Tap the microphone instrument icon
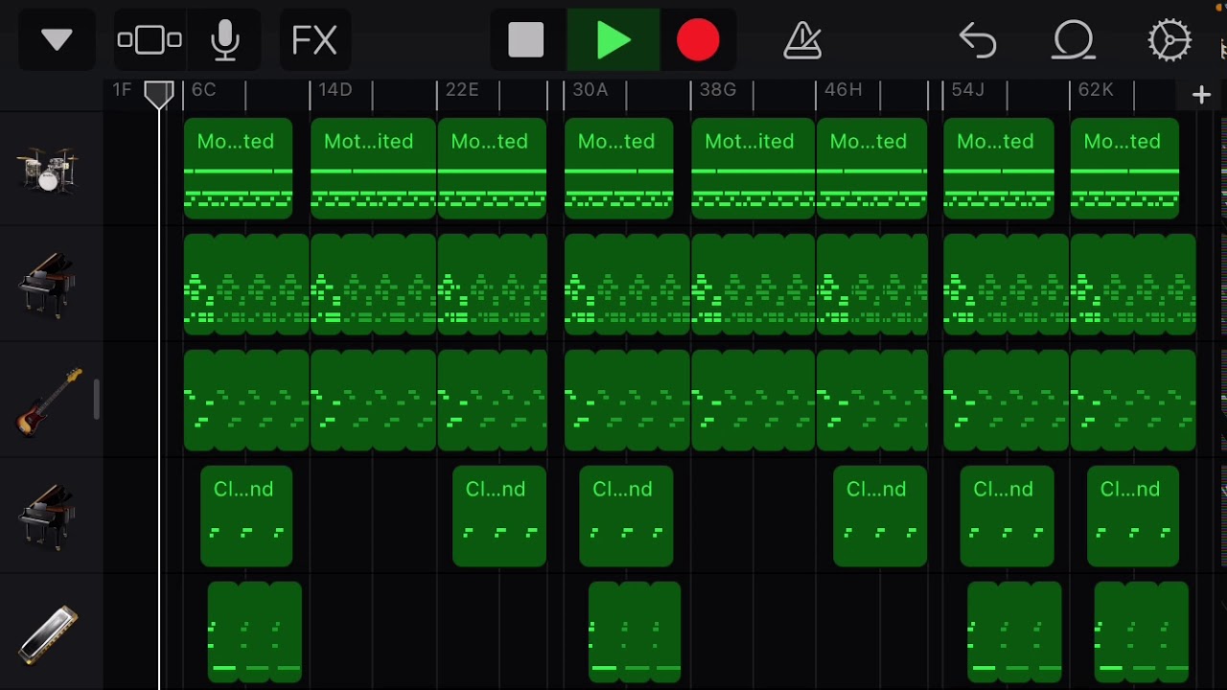 pyautogui.click(x=225, y=40)
